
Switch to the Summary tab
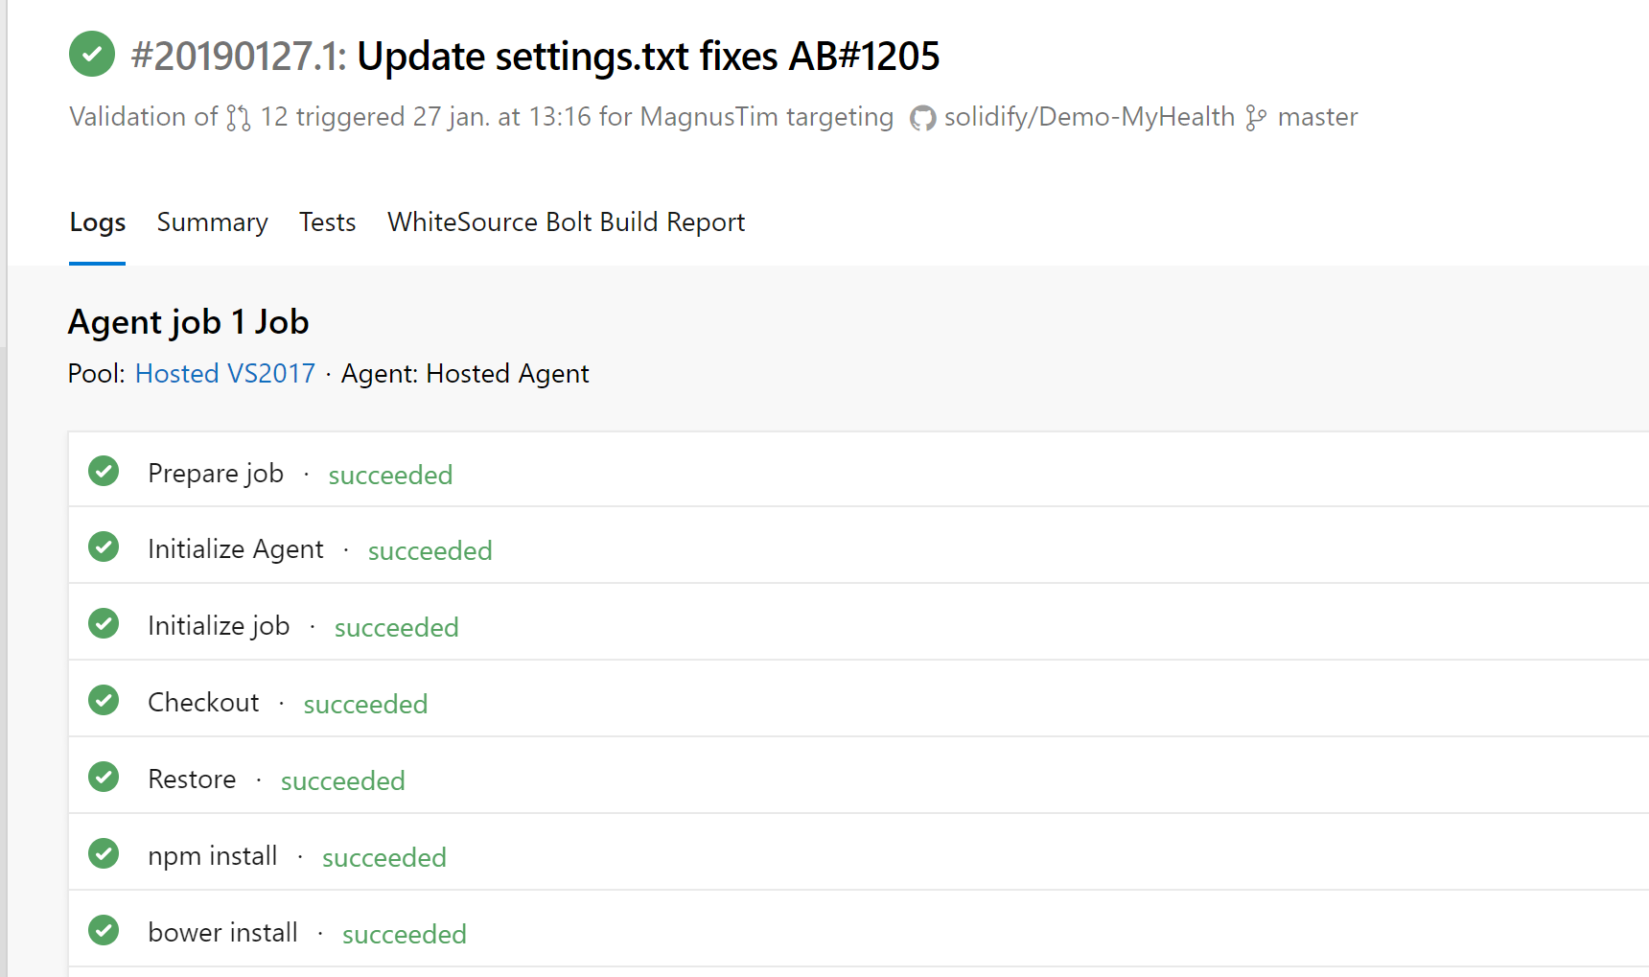(x=212, y=222)
